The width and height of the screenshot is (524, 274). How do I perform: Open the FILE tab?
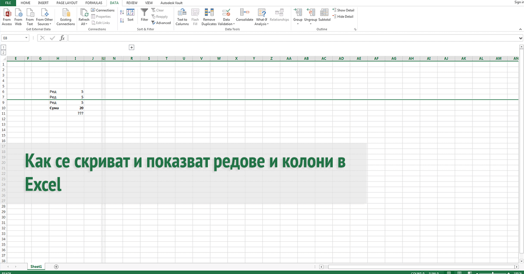click(7, 2)
